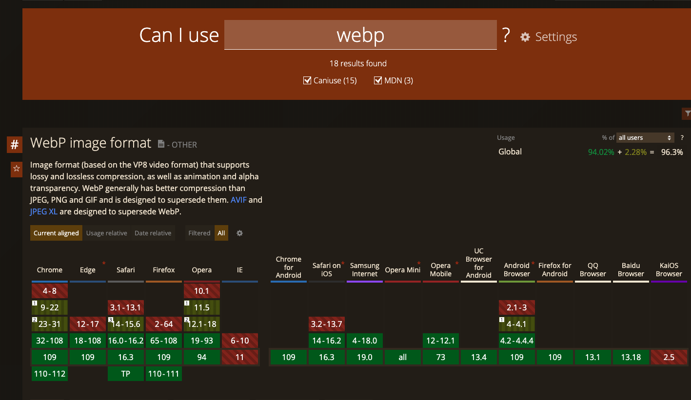Select the Chrome 4-8 cell
691x400 pixels.
[50, 291]
